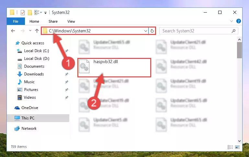Image resolution: width=249 pixels, height=157 pixels.
Task: Switch to large icons view button
Action: 237,147
